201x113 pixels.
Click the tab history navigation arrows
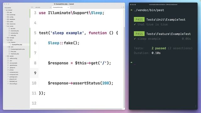(x=32, y=7)
